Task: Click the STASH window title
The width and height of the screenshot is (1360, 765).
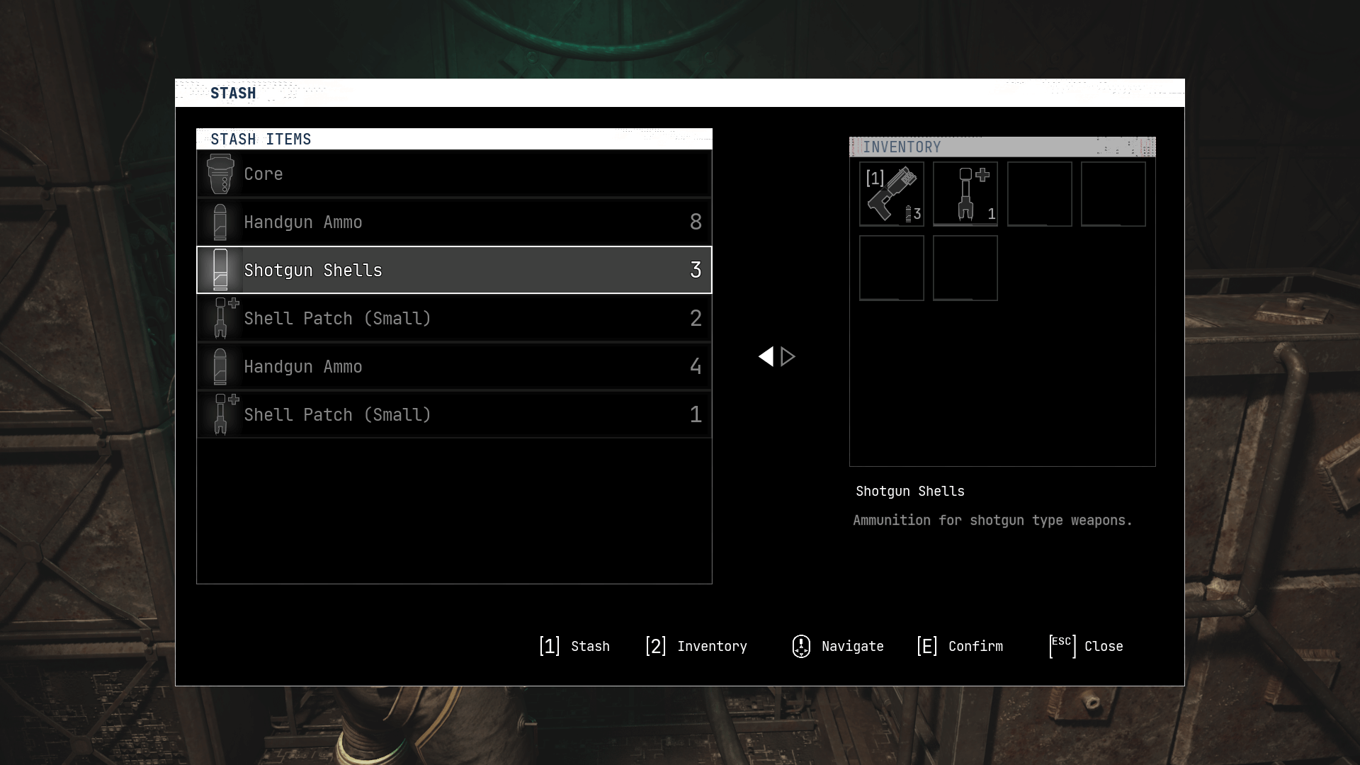Action: [233, 93]
